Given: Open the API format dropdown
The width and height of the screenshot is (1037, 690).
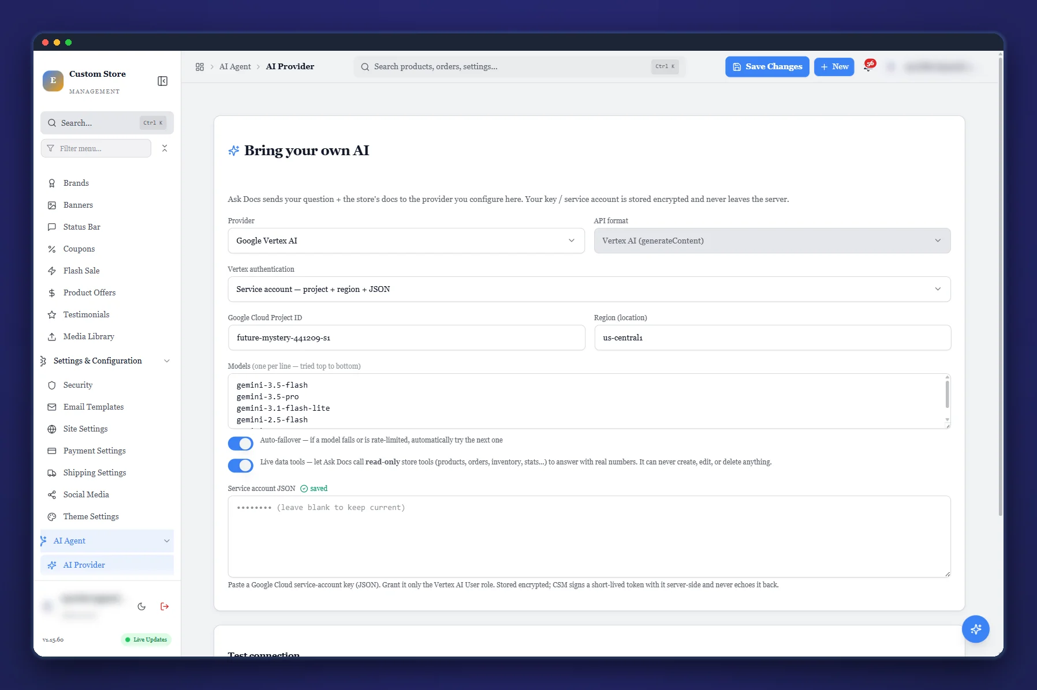Looking at the screenshot, I should (772, 241).
